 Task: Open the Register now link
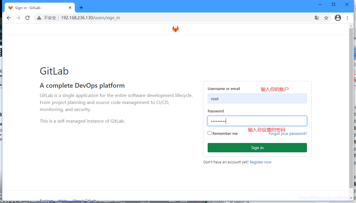click(261, 162)
